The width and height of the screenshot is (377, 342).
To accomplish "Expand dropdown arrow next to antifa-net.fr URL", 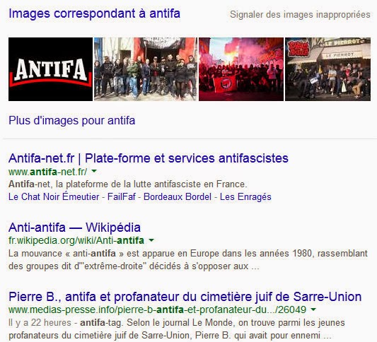I will [x=94, y=171].
